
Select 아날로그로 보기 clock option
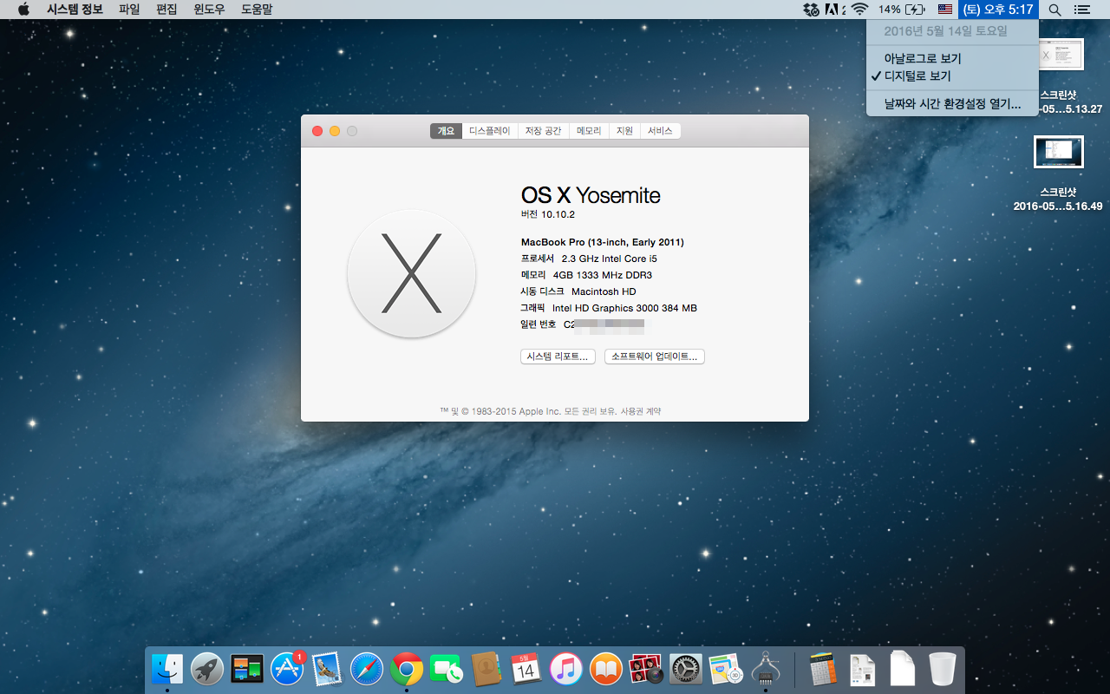click(x=922, y=58)
